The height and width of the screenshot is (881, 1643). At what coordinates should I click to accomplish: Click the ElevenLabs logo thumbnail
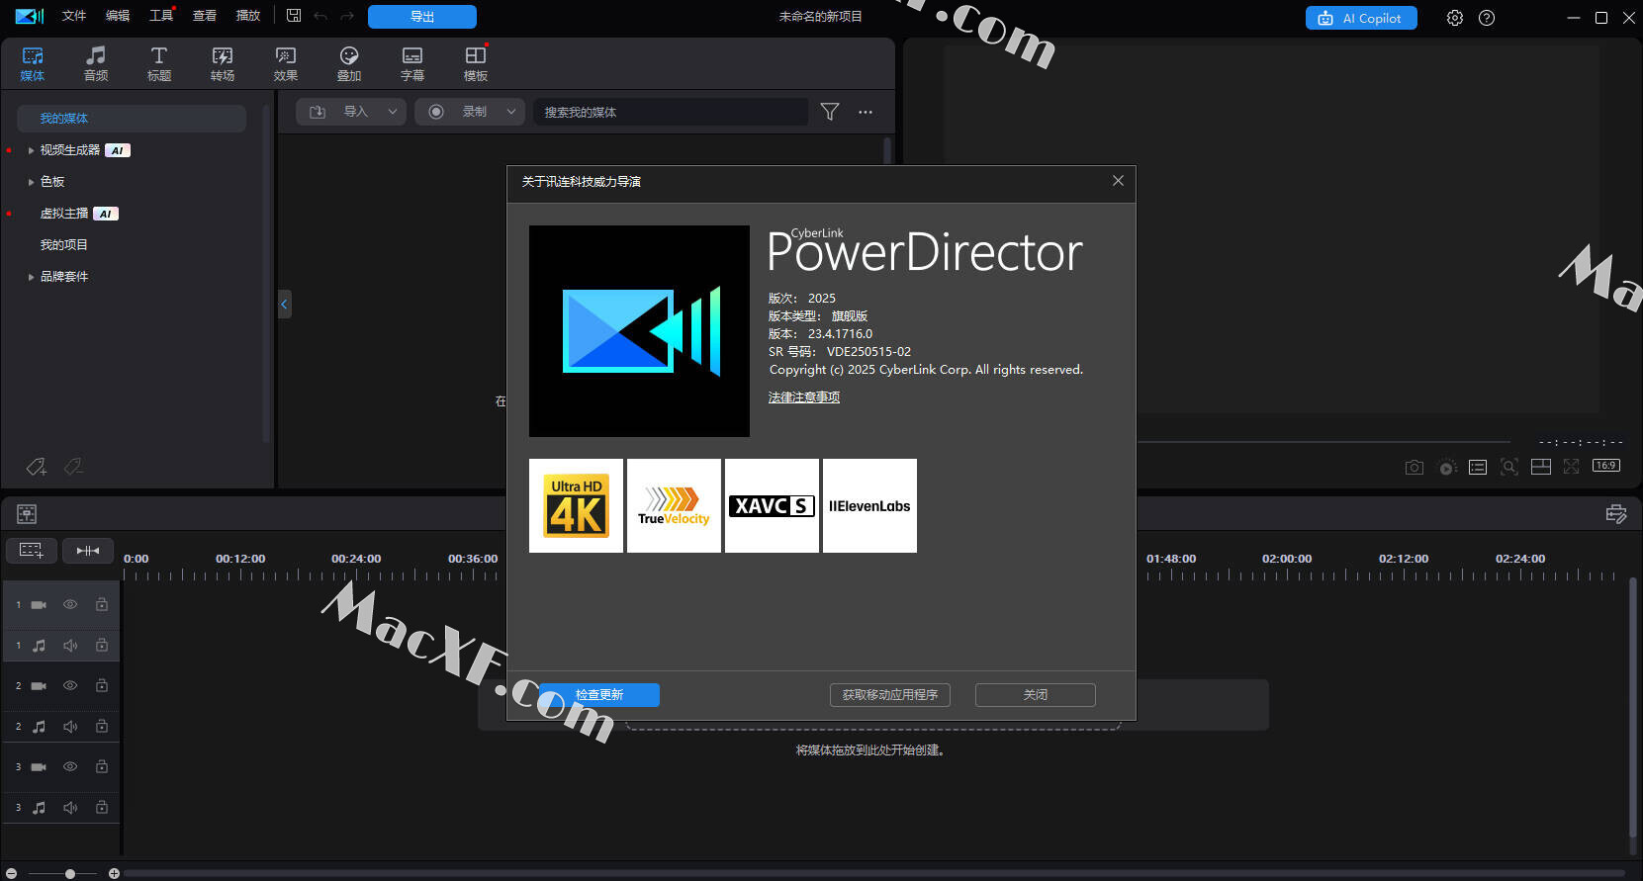pyautogui.click(x=869, y=505)
